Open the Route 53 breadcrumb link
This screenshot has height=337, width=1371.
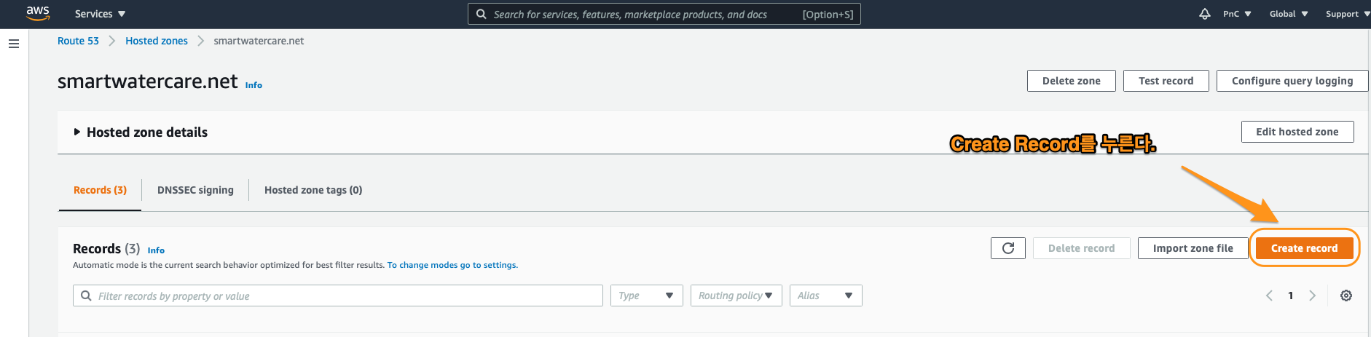[78, 41]
